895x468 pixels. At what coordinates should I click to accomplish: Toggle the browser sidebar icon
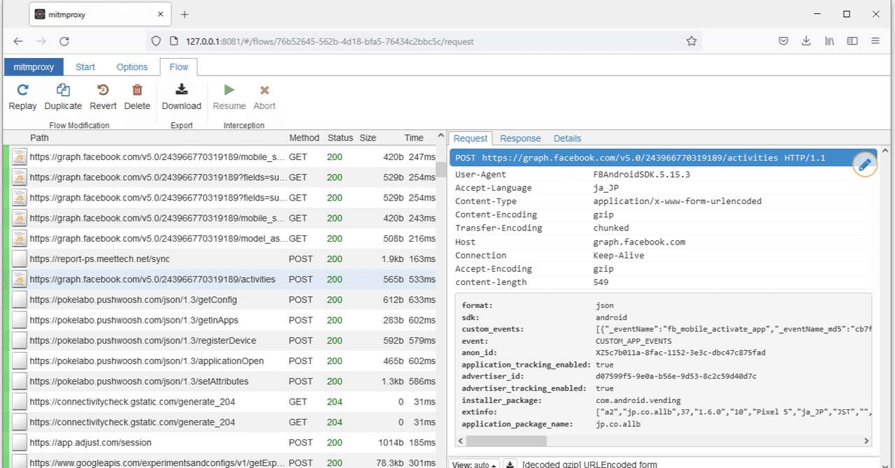(852, 41)
